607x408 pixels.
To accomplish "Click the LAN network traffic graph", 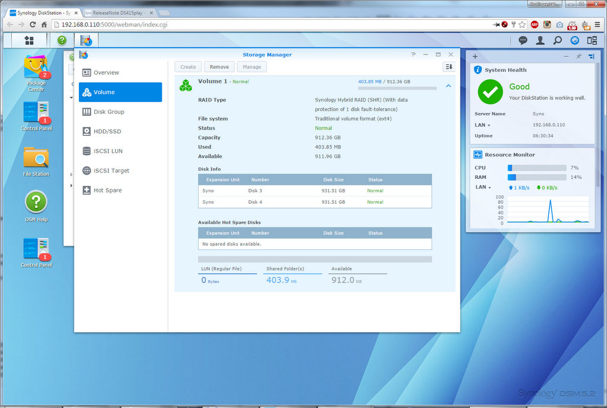I will (x=548, y=210).
